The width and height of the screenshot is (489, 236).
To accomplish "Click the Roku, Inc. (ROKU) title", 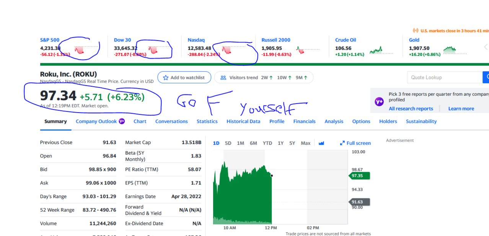I will click(x=68, y=74).
